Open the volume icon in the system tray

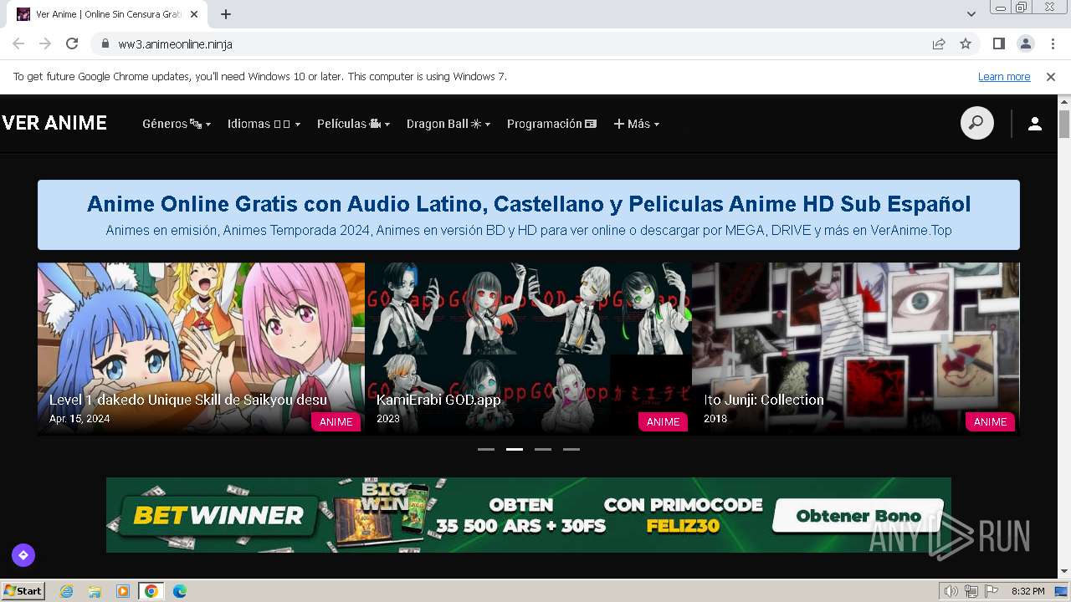click(x=951, y=591)
